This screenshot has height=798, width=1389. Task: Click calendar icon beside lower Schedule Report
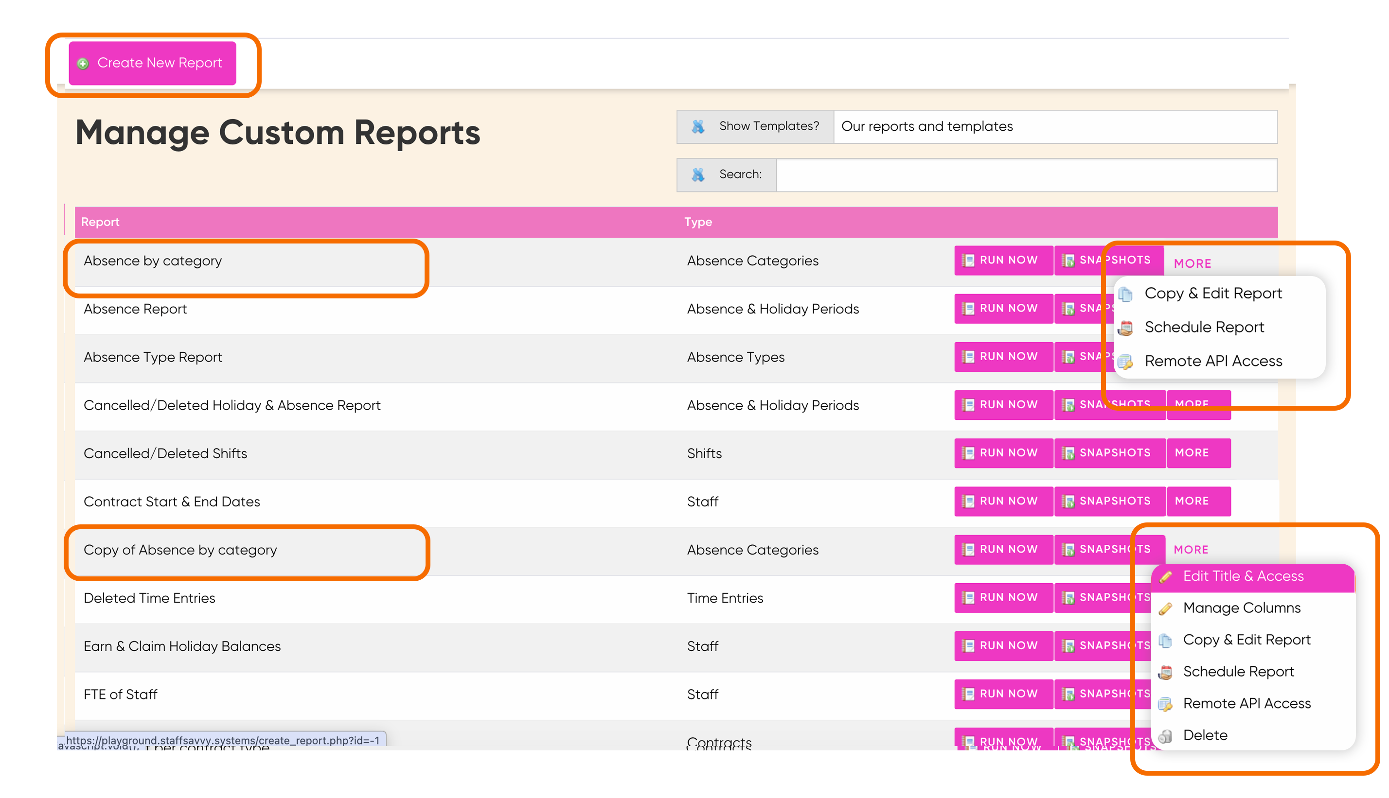tap(1165, 673)
